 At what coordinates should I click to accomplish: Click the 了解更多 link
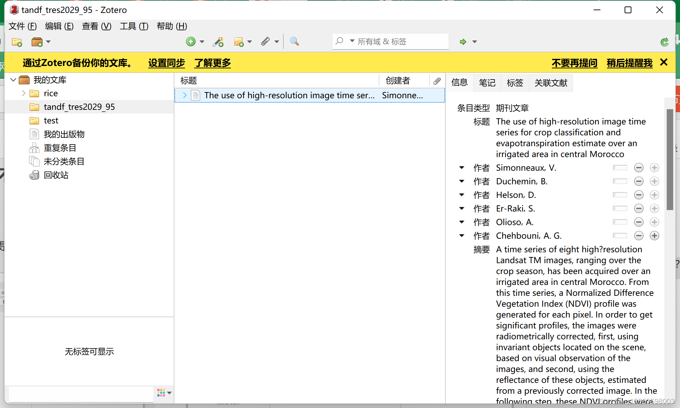pos(213,63)
